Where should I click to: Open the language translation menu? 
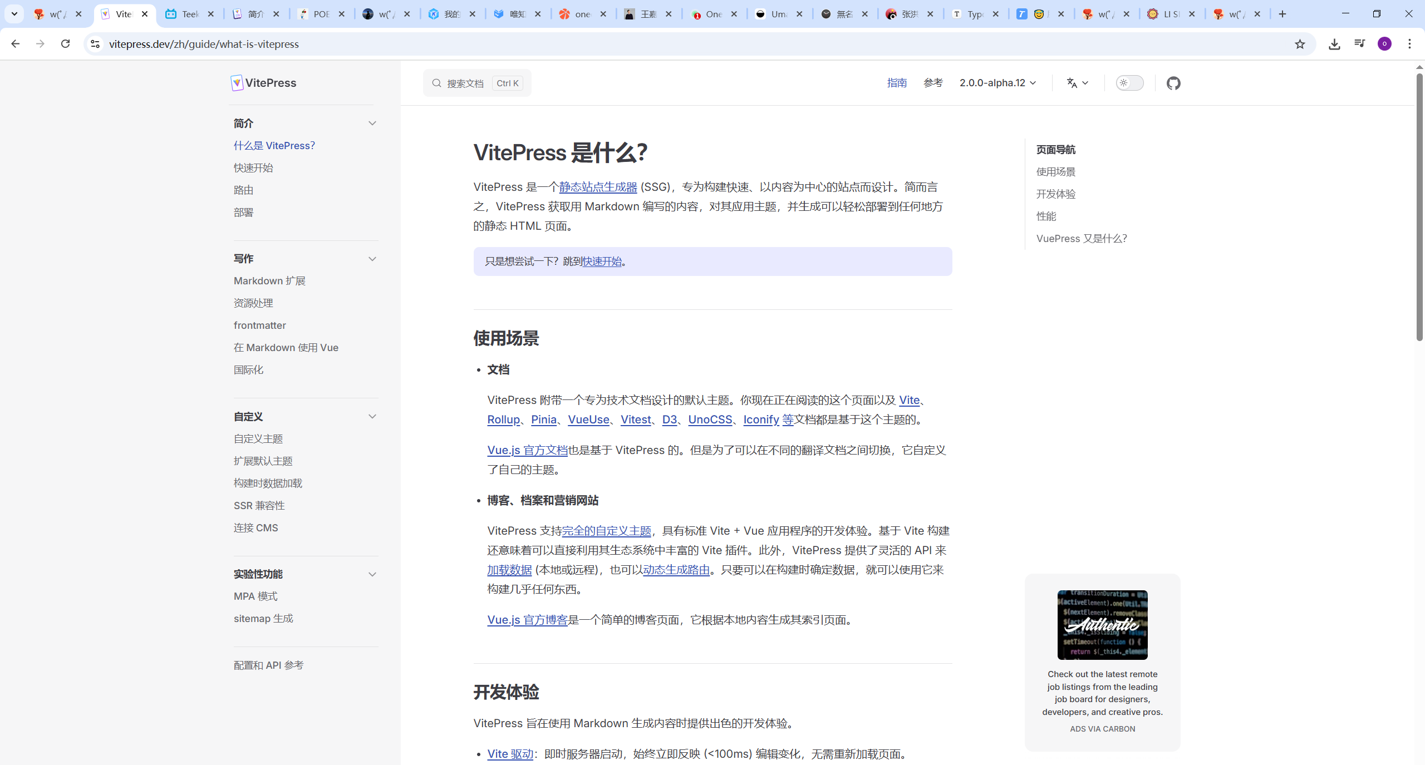pos(1078,83)
